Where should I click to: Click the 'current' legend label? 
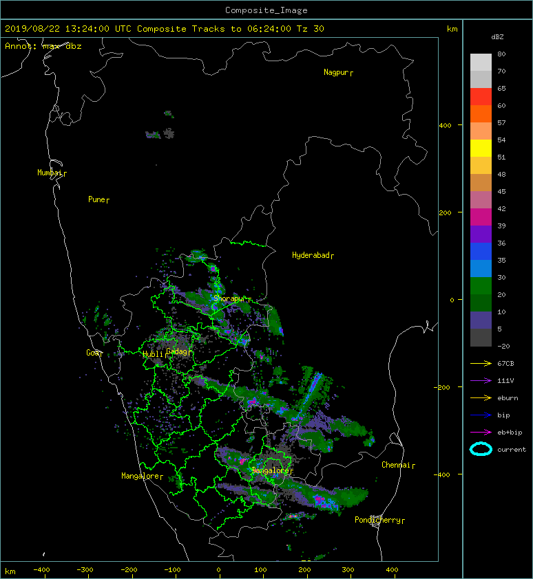click(x=512, y=450)
